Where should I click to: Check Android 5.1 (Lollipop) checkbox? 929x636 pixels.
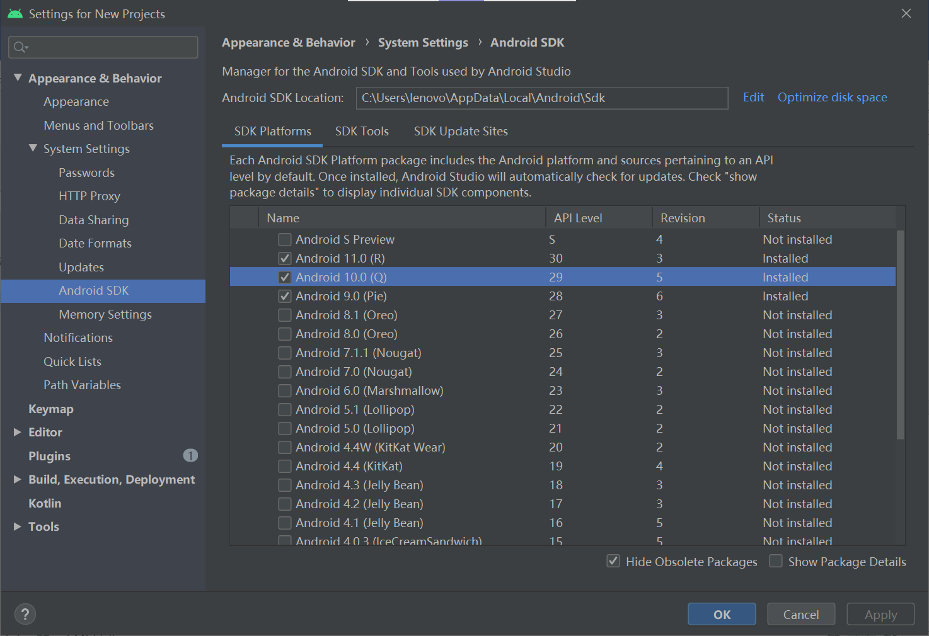pos(285,409)
